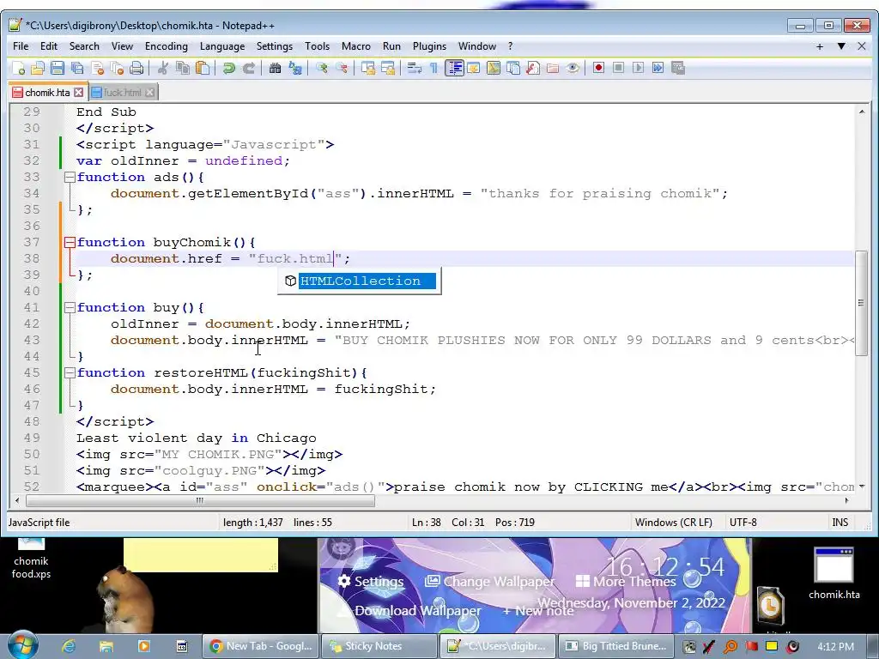The width and height of the screenshot is (879, 659).
Task: Click the Start Recording macro red dot
Action: pos(598,68)
